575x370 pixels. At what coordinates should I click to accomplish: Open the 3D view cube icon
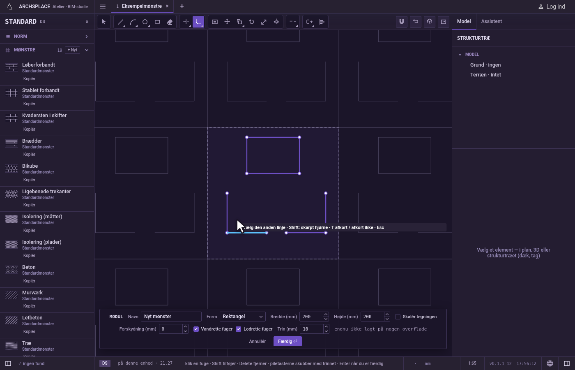[430, 22]
